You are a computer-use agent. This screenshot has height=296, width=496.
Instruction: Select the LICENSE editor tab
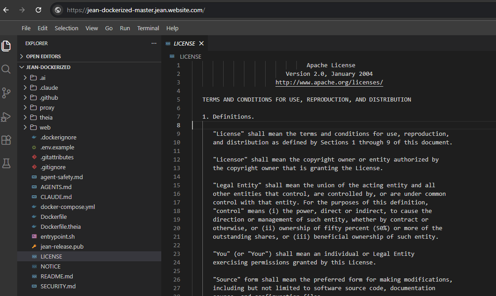[185, 44]
